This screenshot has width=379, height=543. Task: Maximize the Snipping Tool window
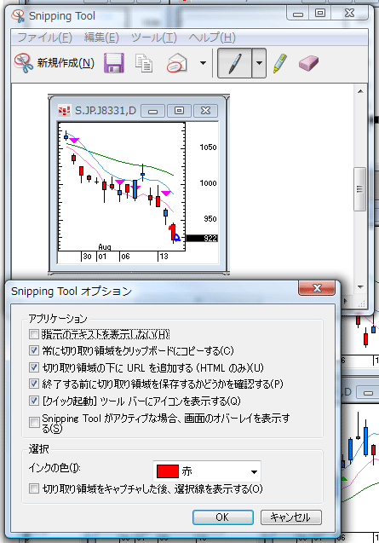pos(320,13)
